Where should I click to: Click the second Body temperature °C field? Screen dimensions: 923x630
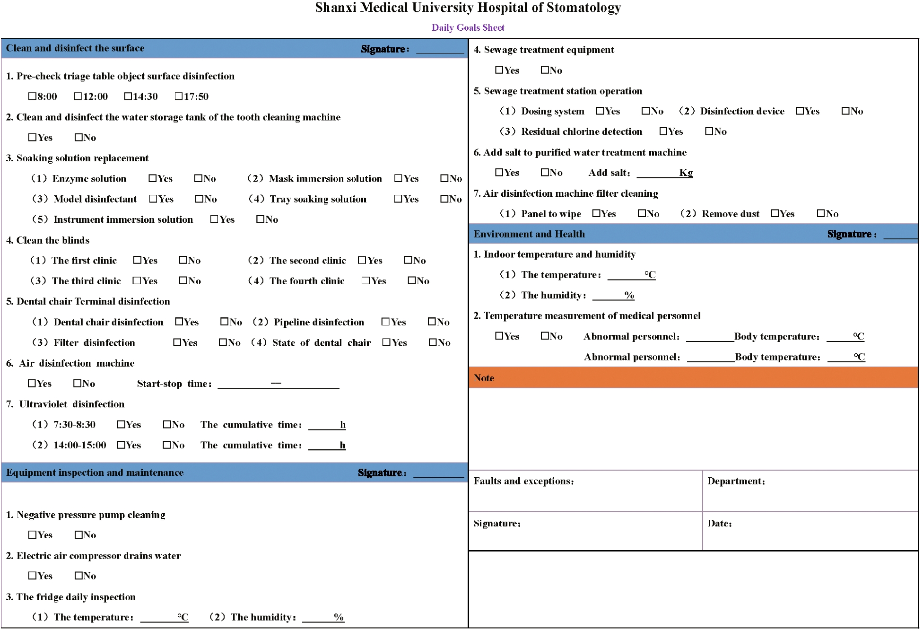[x=846, y=357]
